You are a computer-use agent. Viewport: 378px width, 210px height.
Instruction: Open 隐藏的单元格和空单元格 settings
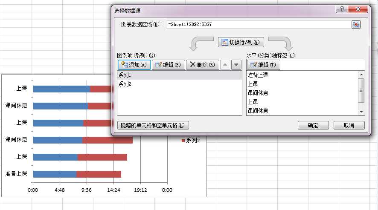click(x=153, y=125)
